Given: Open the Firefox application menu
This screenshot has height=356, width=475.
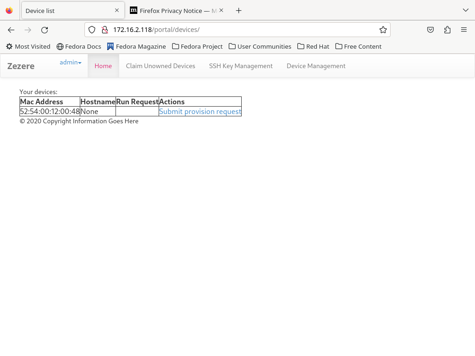Looking at the screenshot, I should coord(464,30).
